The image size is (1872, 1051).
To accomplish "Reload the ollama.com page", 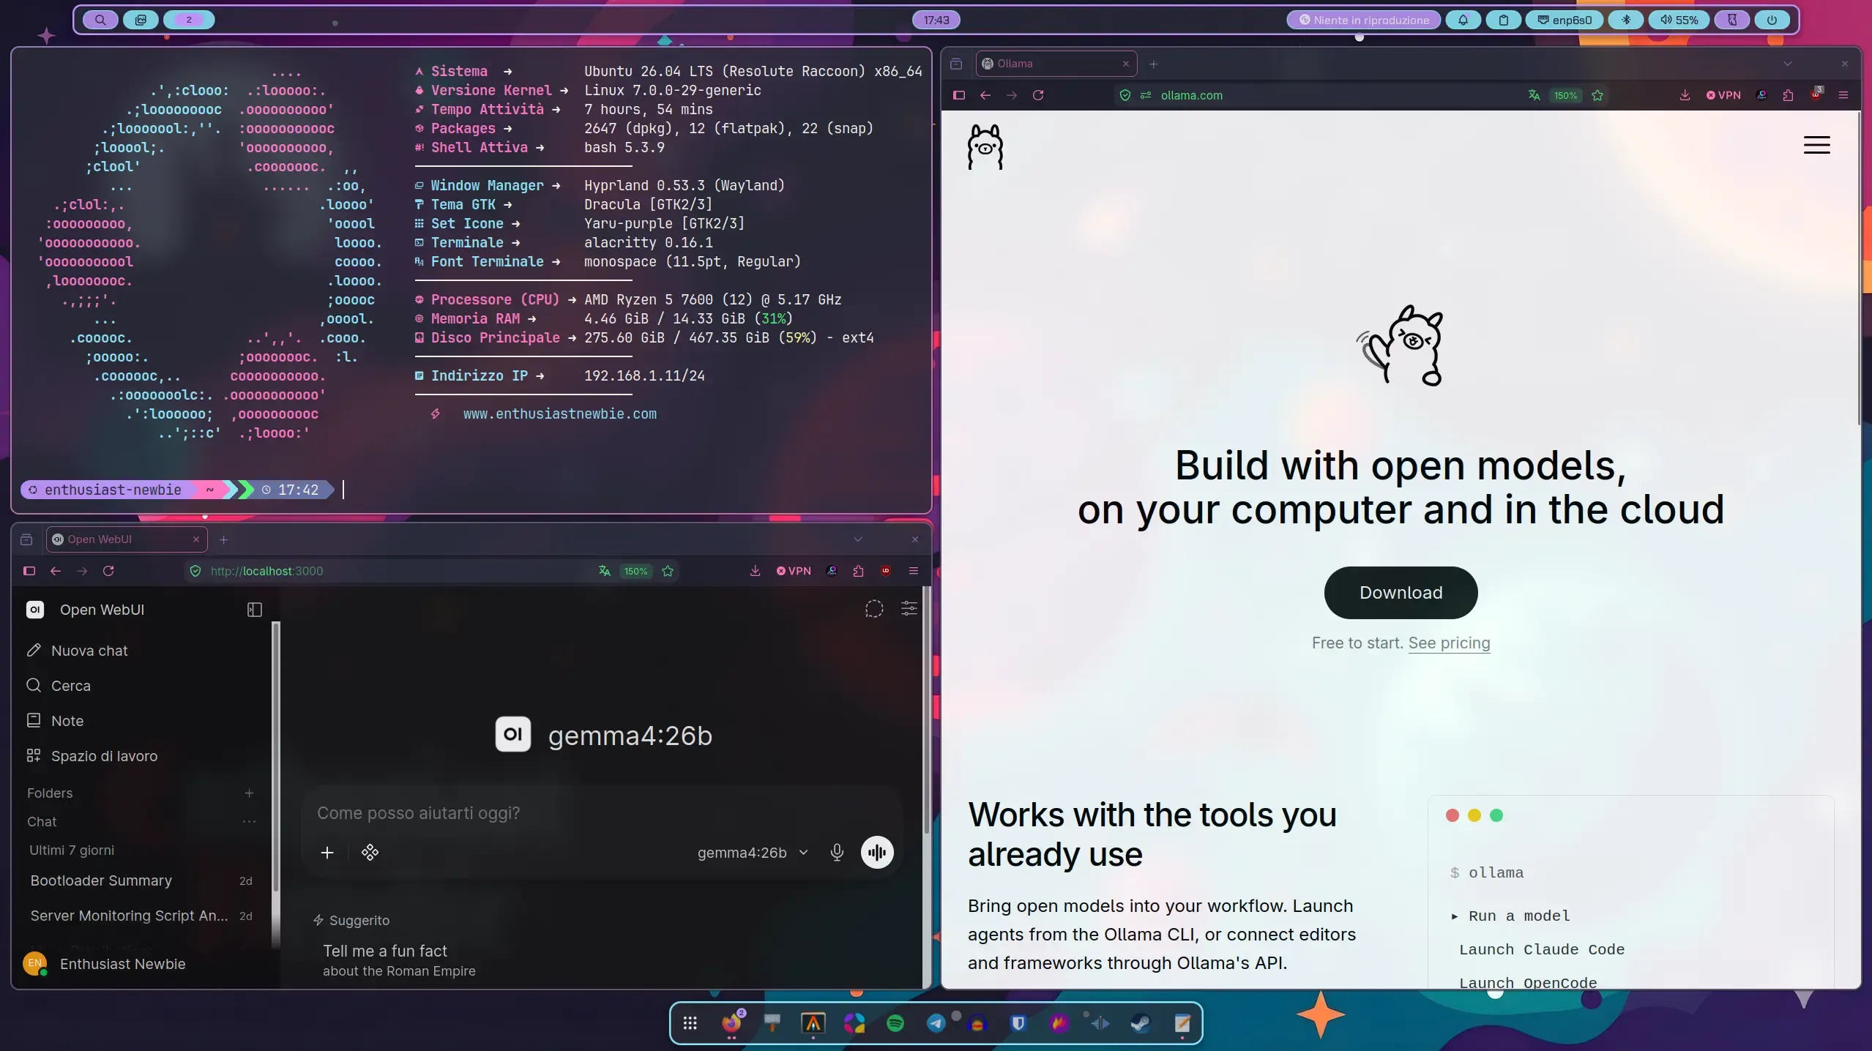I will coord(1038,95).
